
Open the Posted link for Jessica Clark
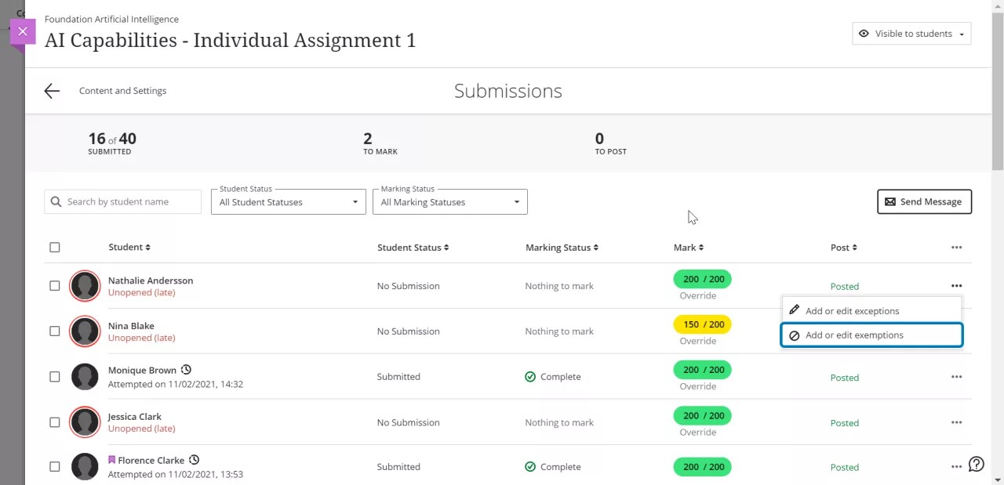click(x=844, y=422)
